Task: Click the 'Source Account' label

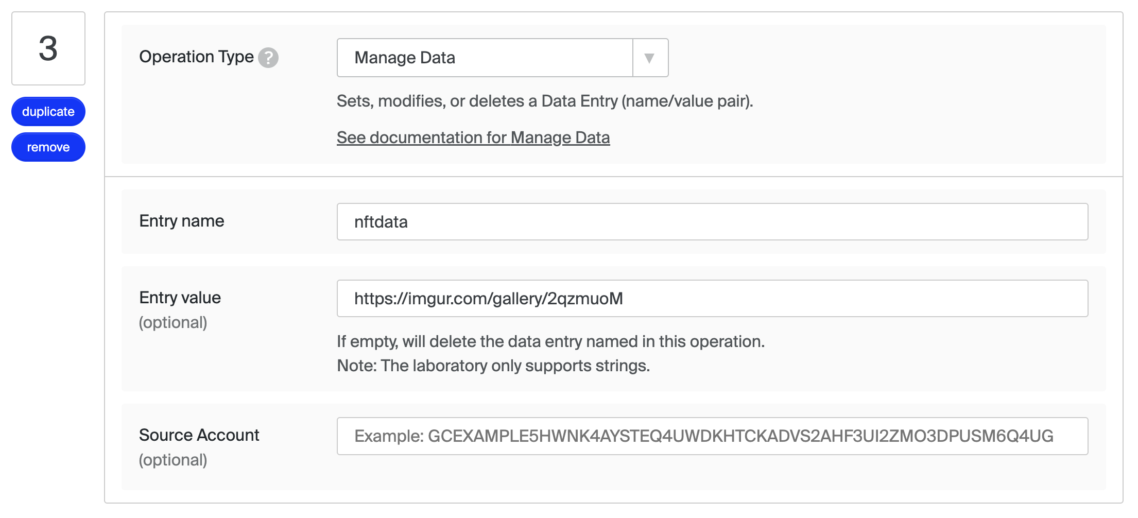Action: (x=199, y=435)
